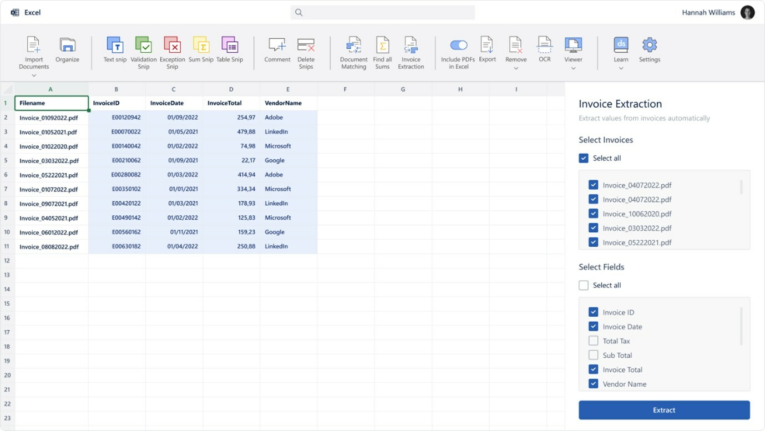Select the Sum Snip tool

[x=201, y=50]
